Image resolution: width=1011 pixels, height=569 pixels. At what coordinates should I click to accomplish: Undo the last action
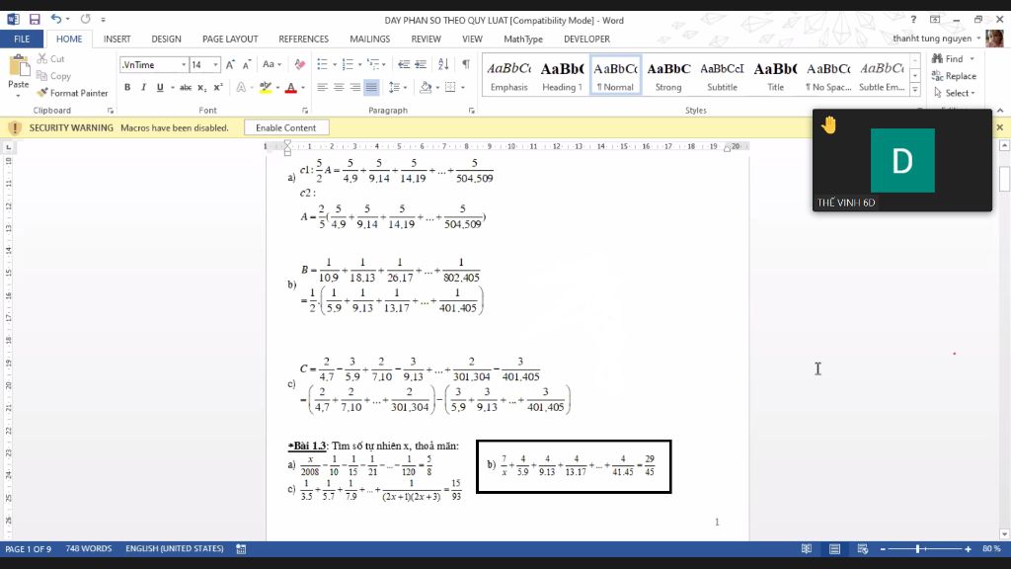tap(56, 20)
